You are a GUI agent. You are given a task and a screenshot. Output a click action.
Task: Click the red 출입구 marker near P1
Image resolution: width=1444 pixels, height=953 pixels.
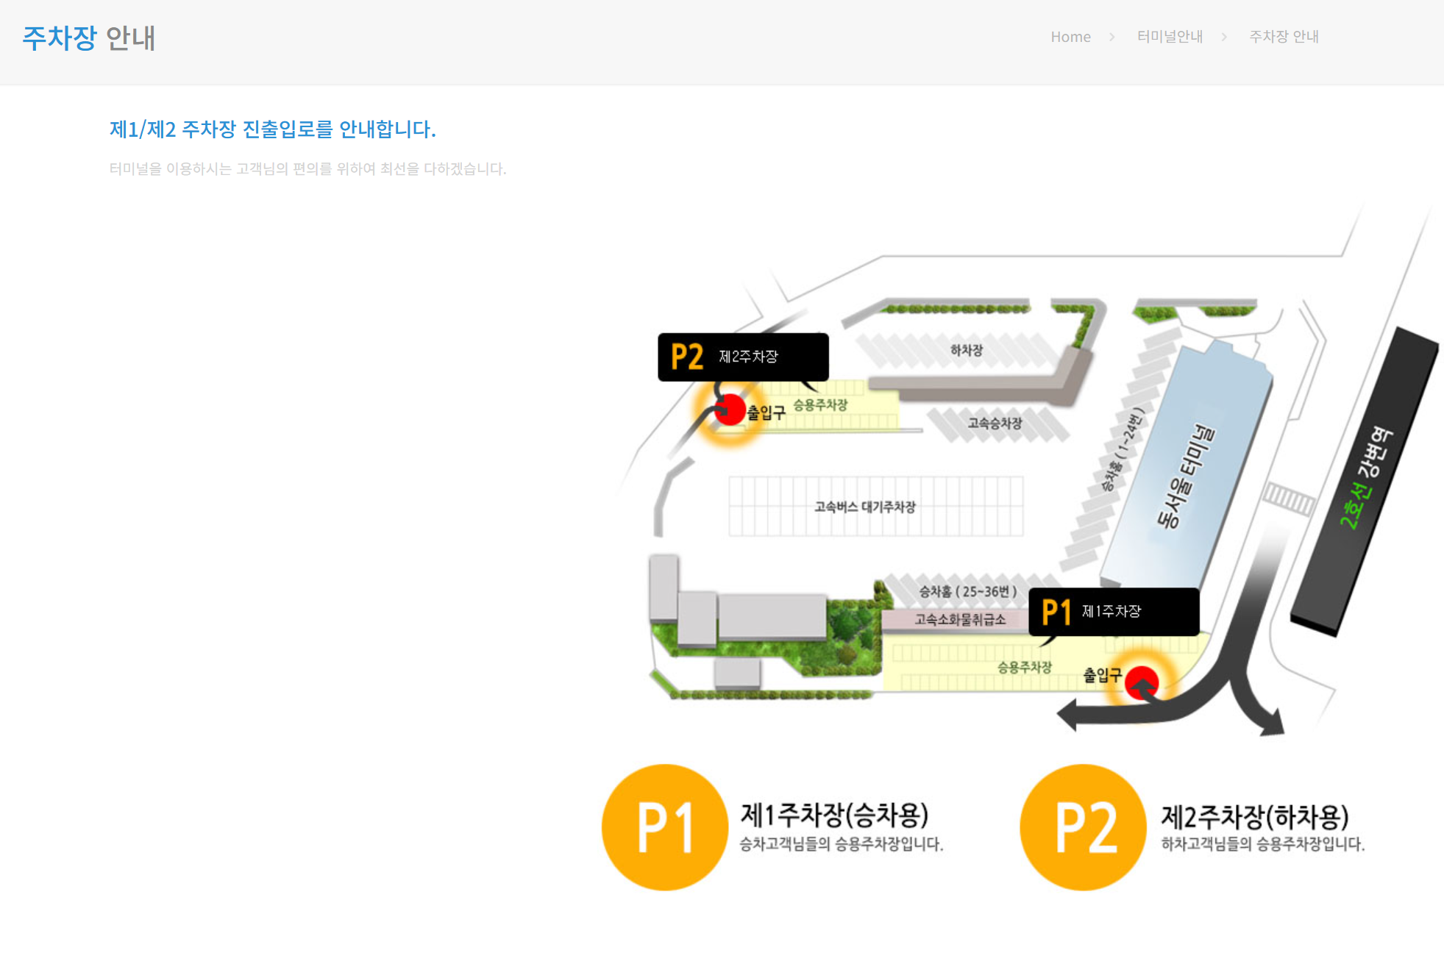pos(1141,682)
